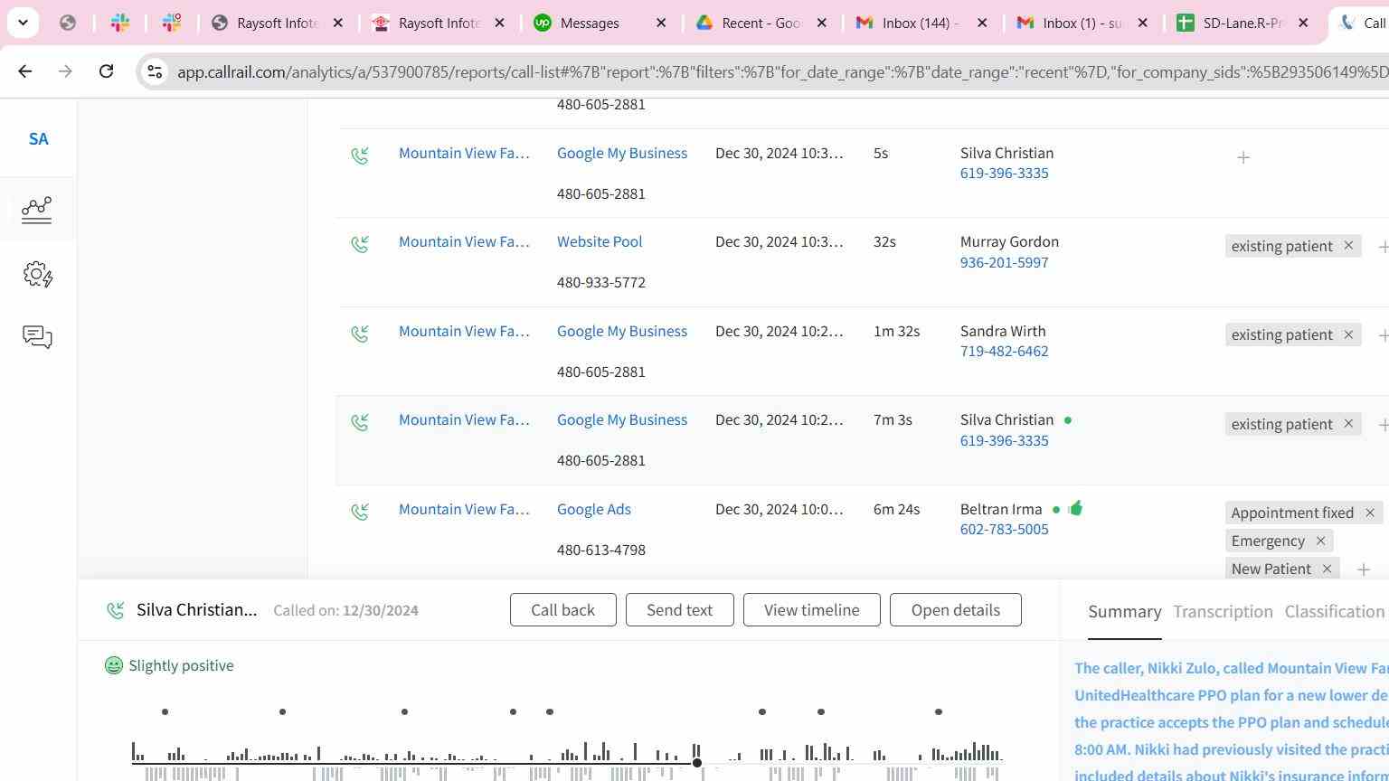Remove the Emergency tag
Viewport: 1389px width, 781px height.
1320,541
